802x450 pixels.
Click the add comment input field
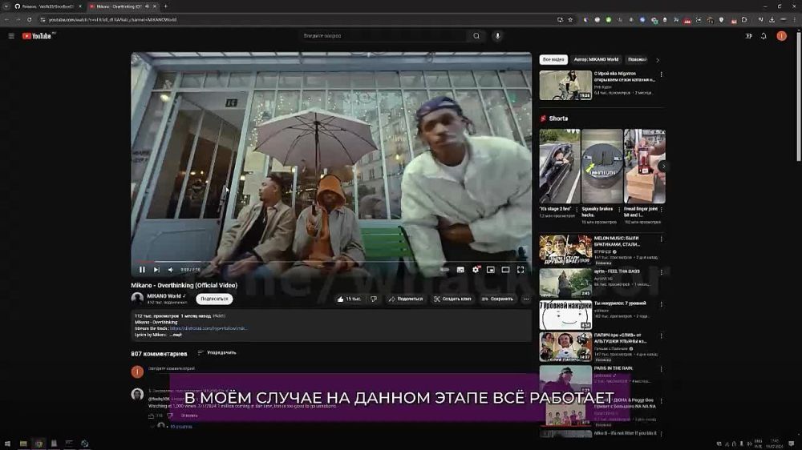pyautogui.click(x=338, y=368)
